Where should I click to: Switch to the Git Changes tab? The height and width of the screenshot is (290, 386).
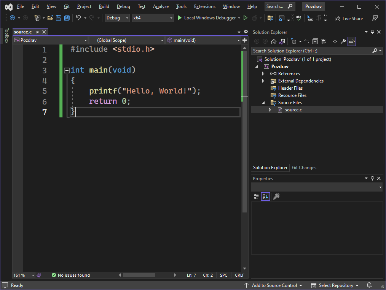pyautogui.click(x=304, y=168)
